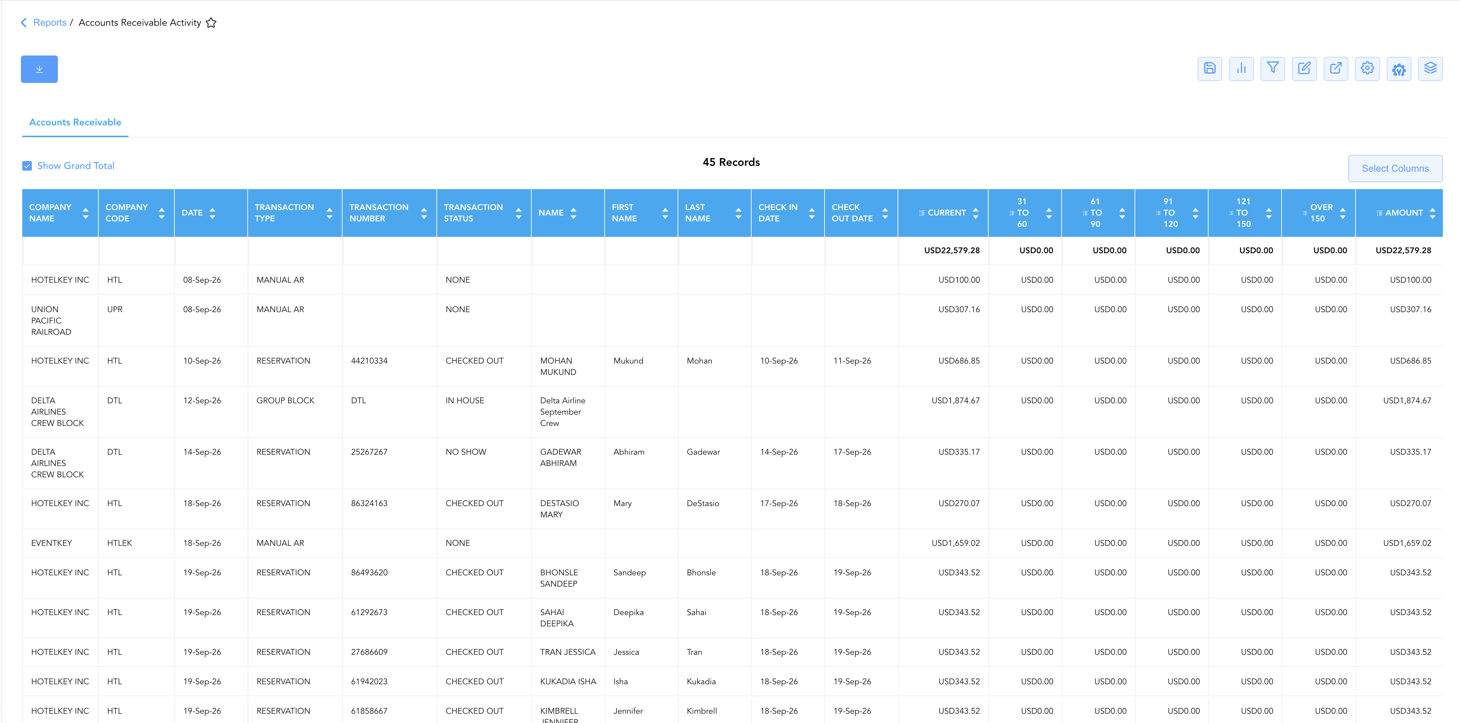The height and width of the screenshot is (723, 1460).
Task: Click the edit pencil icon
Action: [1304, 69]
